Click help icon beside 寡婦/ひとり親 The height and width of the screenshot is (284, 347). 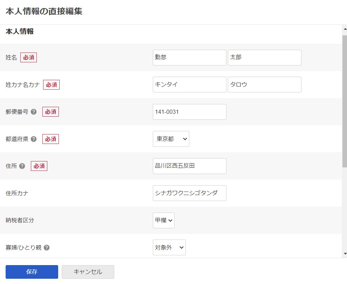coord(47,248)
